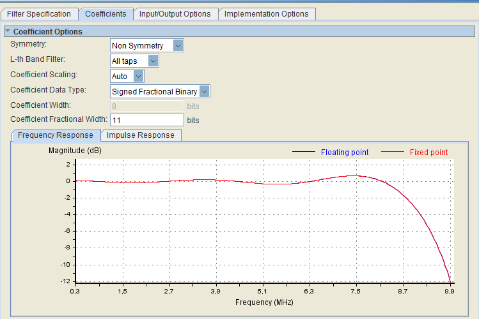The height and width of the screenshot is (319, 479).
Task: Click the Frequency (MHz) axis label
Action: point(264,302)
